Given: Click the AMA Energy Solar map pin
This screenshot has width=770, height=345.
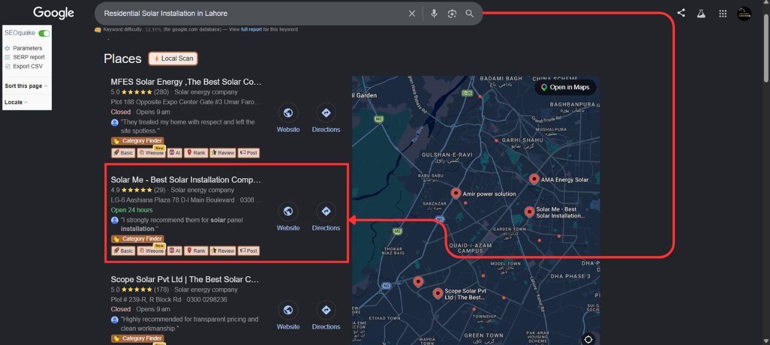Looking at the screenshot, I should pyautogui.click(x=534, y=179).
